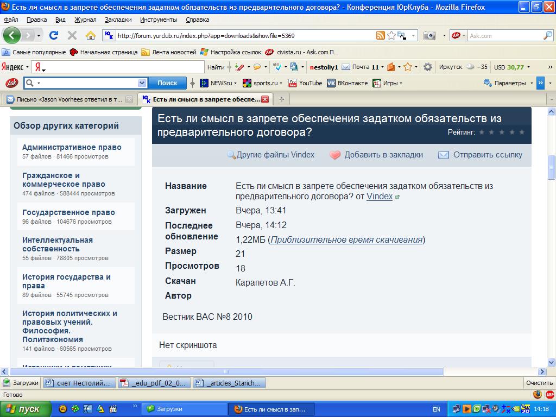Expand the Ask search box dropdown
Image resolution: width=556 pixels, height=417 pixels.
click(142, 83)
